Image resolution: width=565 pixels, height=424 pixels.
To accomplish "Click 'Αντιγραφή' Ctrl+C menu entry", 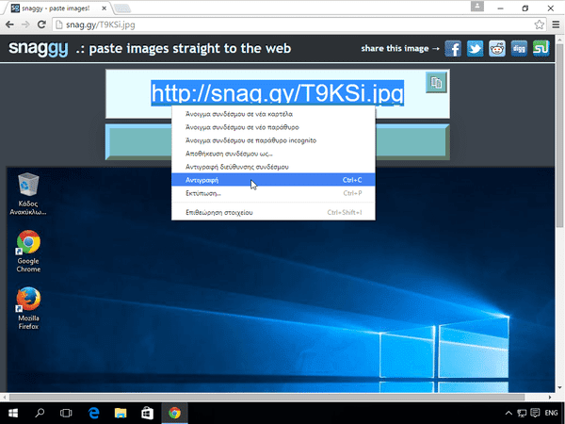I will 273,180.
